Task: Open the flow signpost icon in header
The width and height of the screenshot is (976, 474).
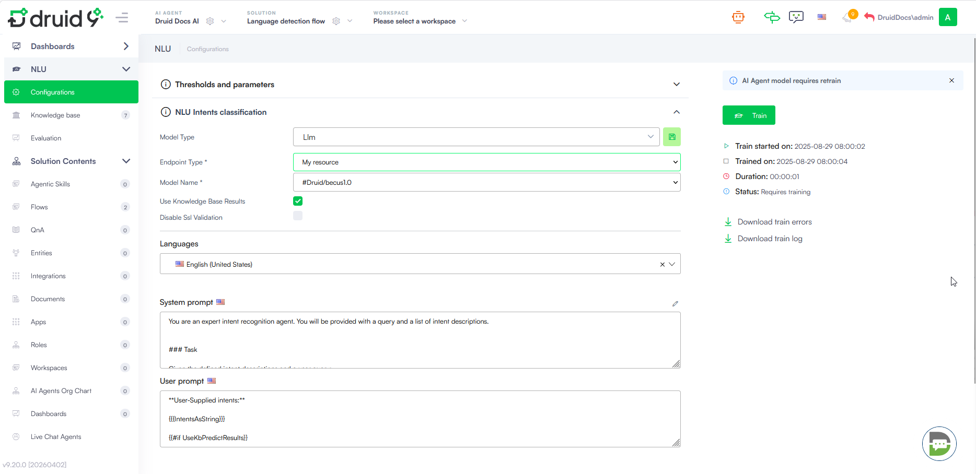Action: (772, 17)
